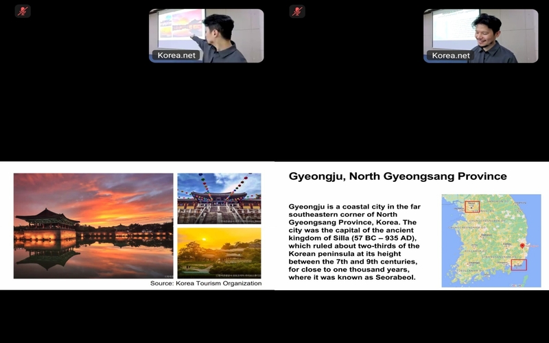This screenshot has height=343, width=549.
Task: Select the Korea.net name label in left video
Action: point(176,56)
